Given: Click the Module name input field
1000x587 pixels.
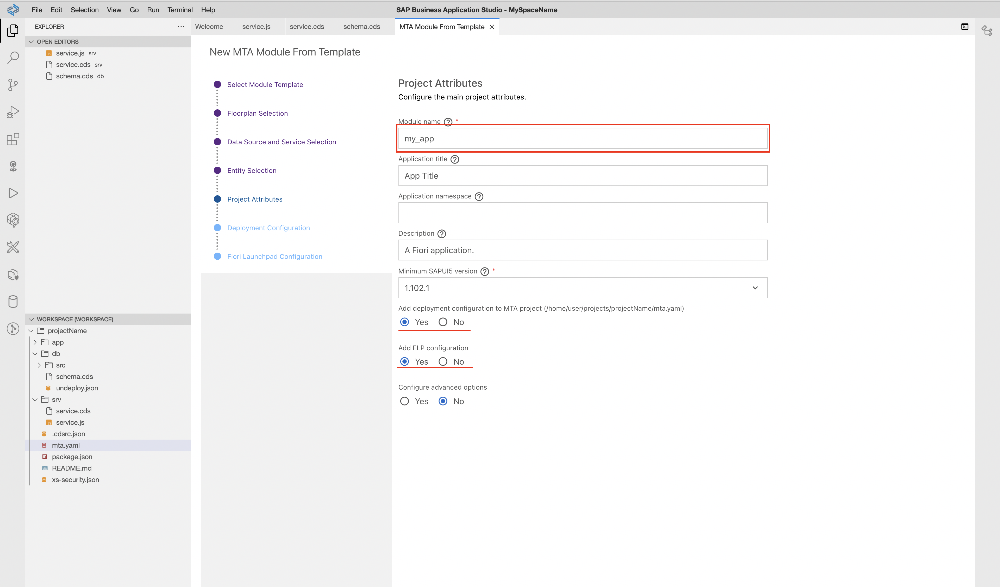Looking at the screenshot, I should (583, 139).
